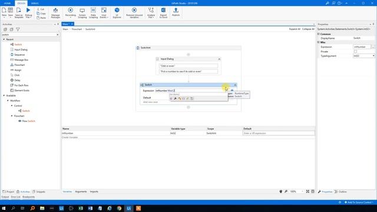
Task: Click the fit to screen icon
Action: (307, 191)
